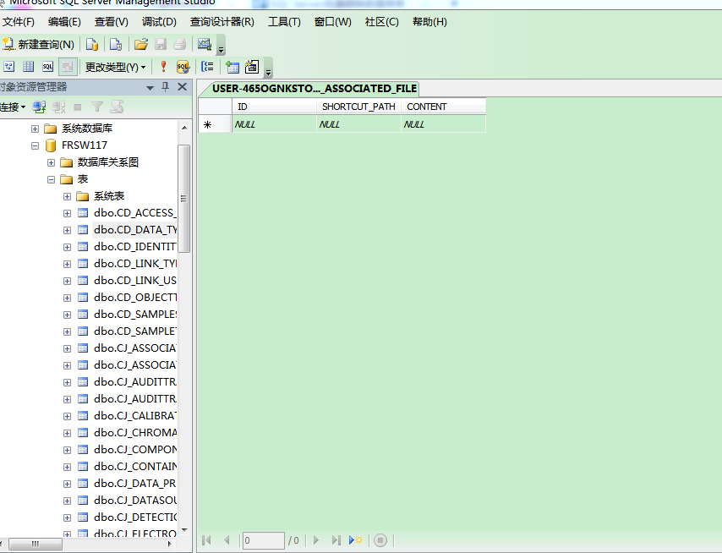Screen dimensions: 722x553
Task: Open the 连接 dropdown in Object Explorer
Action: click(x=13, y=107)
